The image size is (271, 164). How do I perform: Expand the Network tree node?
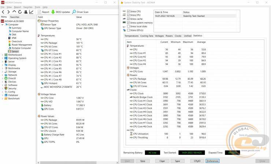coord(2,75)
